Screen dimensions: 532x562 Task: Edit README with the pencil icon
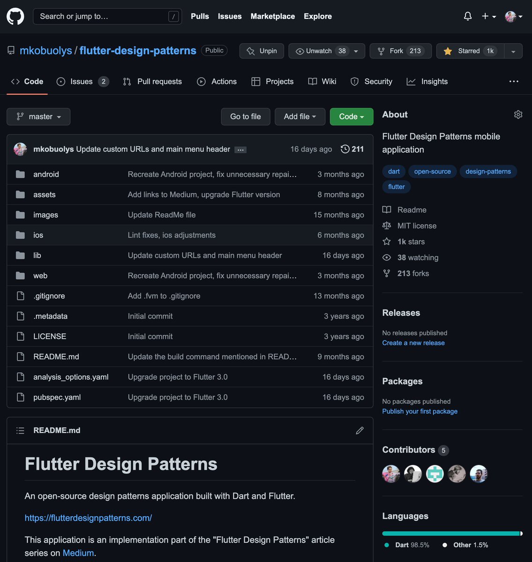(x=360, y=430)
